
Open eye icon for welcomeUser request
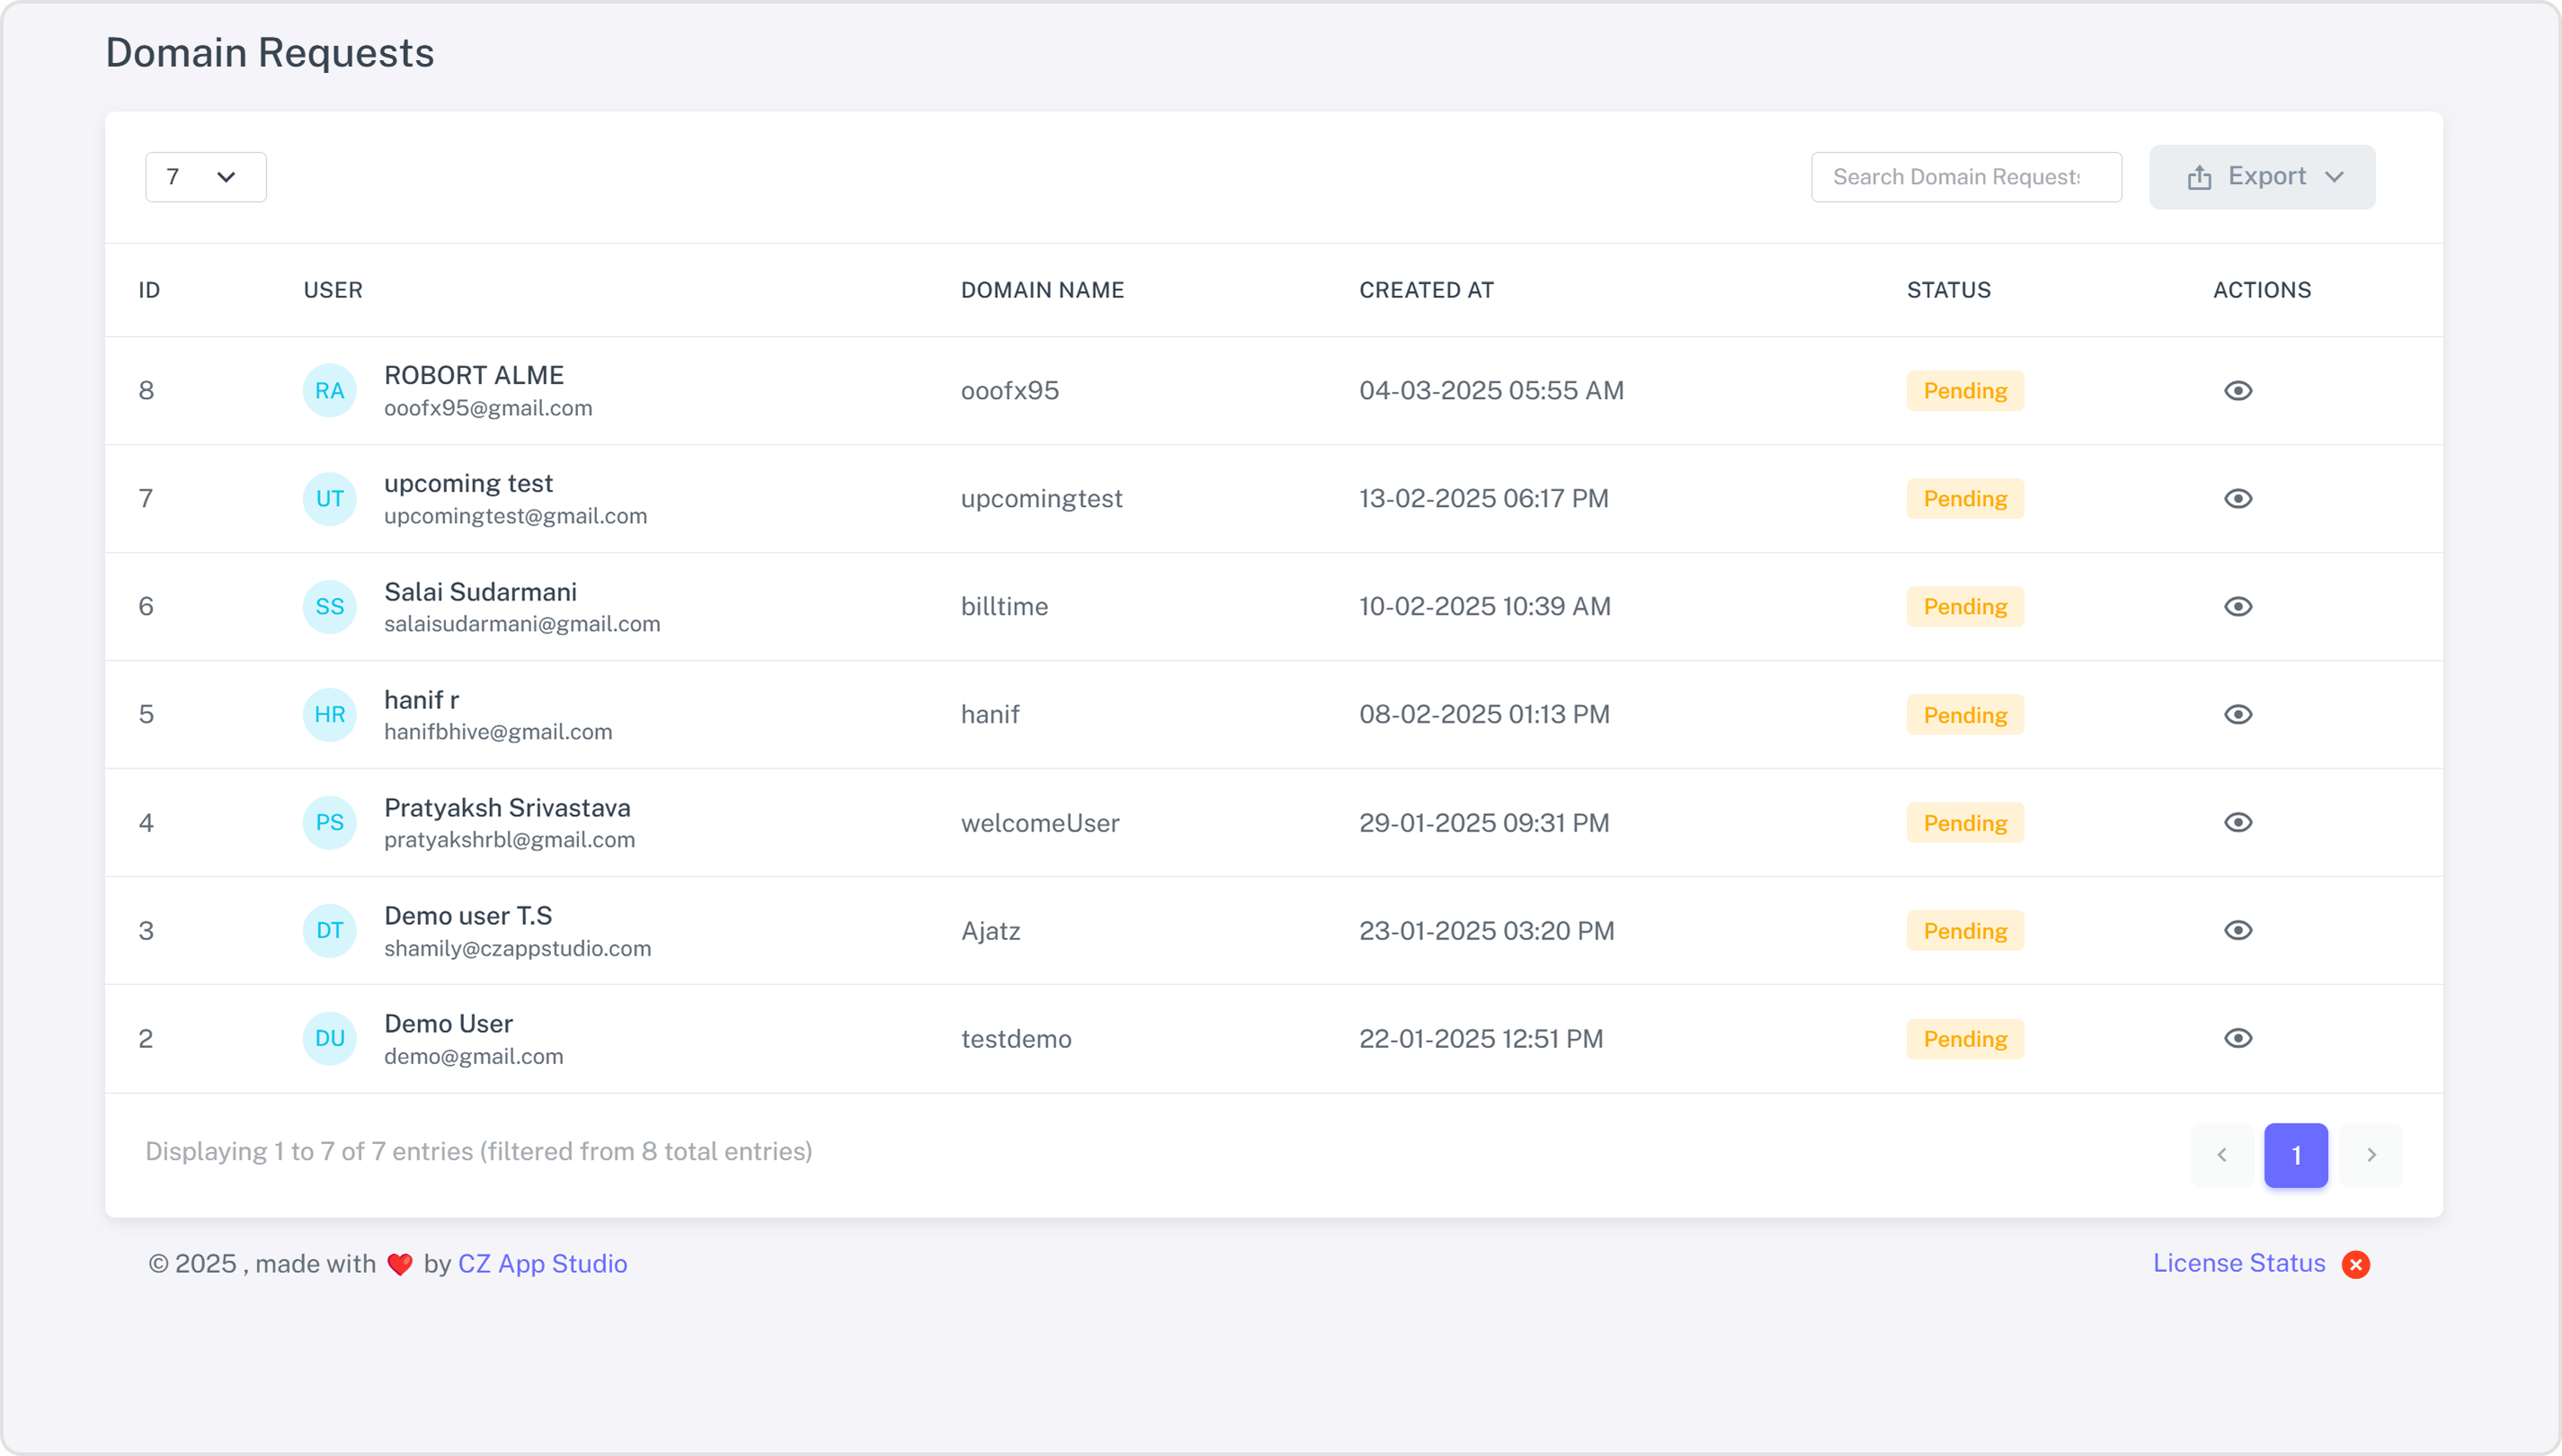(2238, 823)
